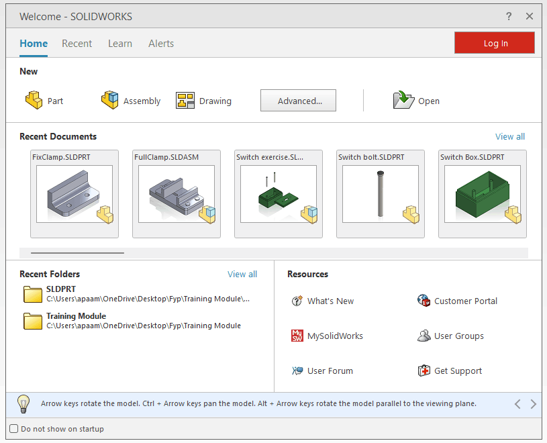Screen dimensions: 547x443
Task: Create a new Assembly via its icon
Action: (x=110, y=100)
